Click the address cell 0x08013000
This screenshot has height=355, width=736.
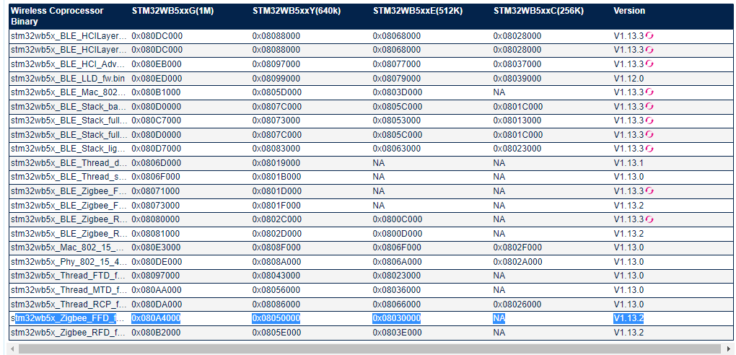coord(517,120)
